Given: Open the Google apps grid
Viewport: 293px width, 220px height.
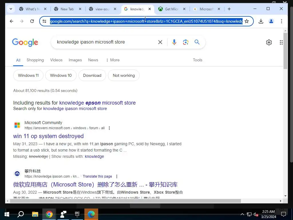Looking at the screenshot, I should pyautogui.click(x=281, y=42).
